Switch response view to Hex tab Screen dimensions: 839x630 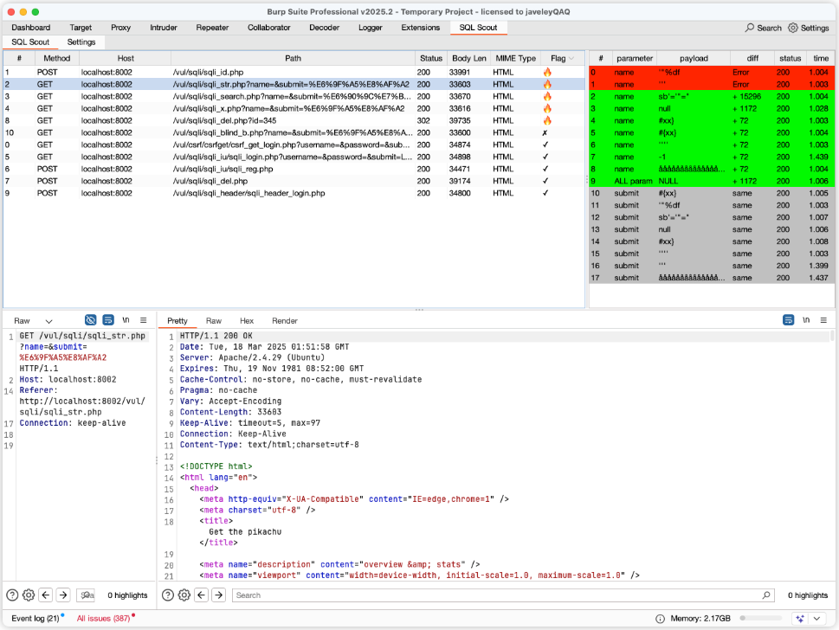(x=247, y=321)
